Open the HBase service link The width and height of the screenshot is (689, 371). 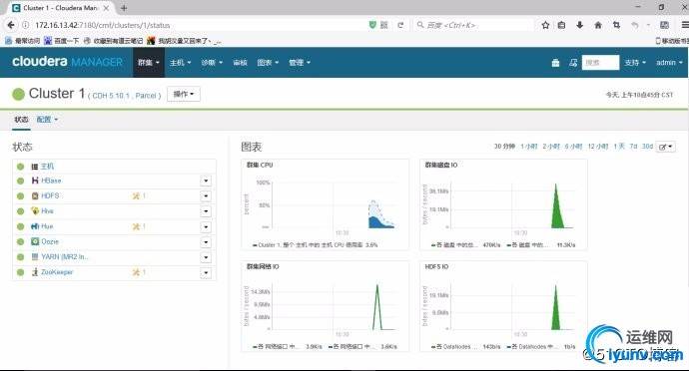[51, 181]
